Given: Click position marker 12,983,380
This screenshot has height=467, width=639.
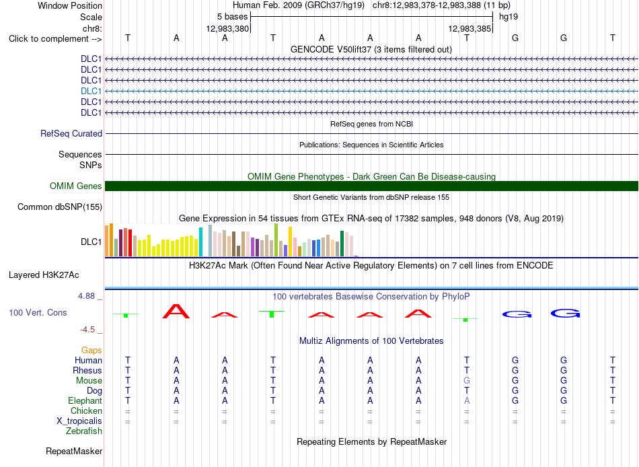Looking at the screenshot, I should pyautogui.click(x=227, y=28).
